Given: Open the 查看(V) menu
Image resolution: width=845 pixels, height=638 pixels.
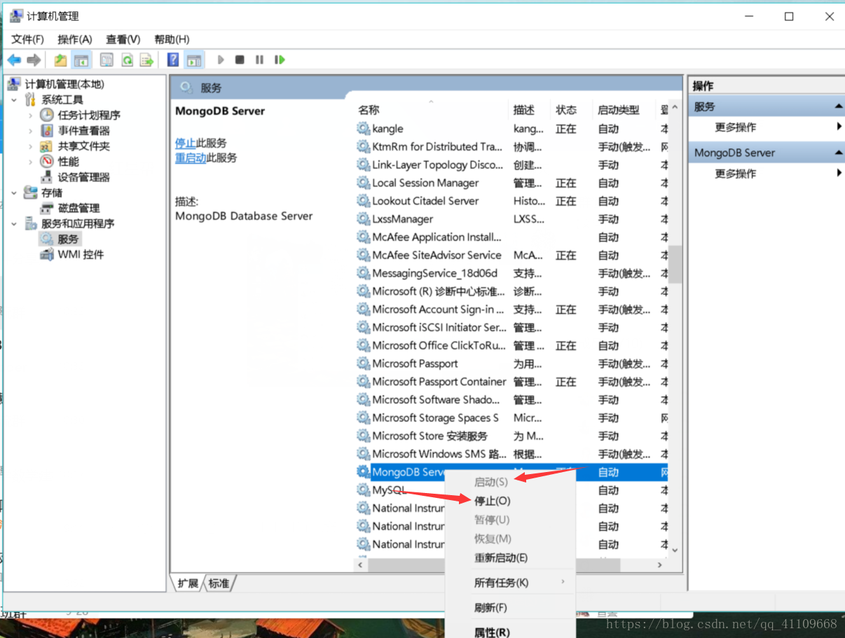Looking at the screenshot, I should (x=123, y=39).
